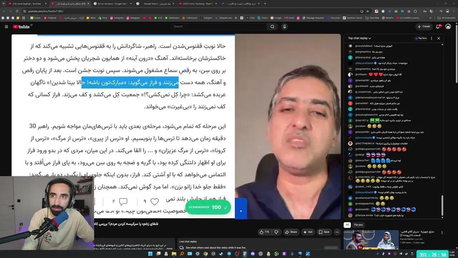Click the Open panel button for chat replay

click(331, 248)
